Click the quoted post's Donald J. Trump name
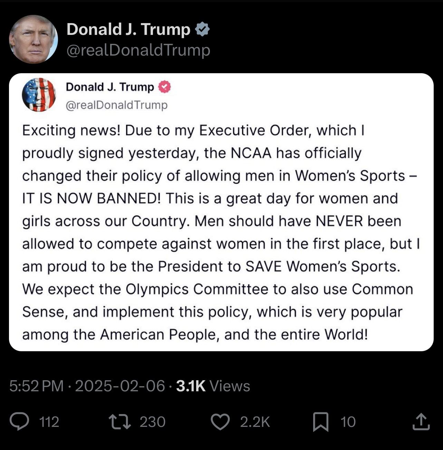This screenshot has width=443, height=450. pyautogui.click(x=110, y=87)
